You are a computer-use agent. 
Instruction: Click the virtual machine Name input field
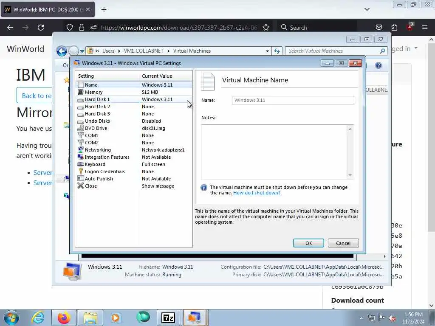pyautogui.click(x=293, y=100)
